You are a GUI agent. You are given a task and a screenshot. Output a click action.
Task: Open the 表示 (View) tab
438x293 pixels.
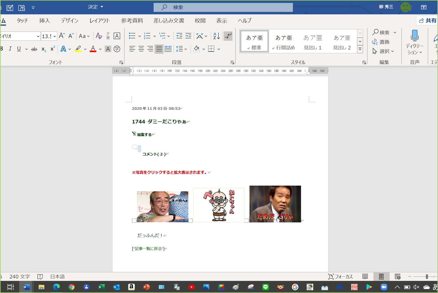(x=222, y=21)
